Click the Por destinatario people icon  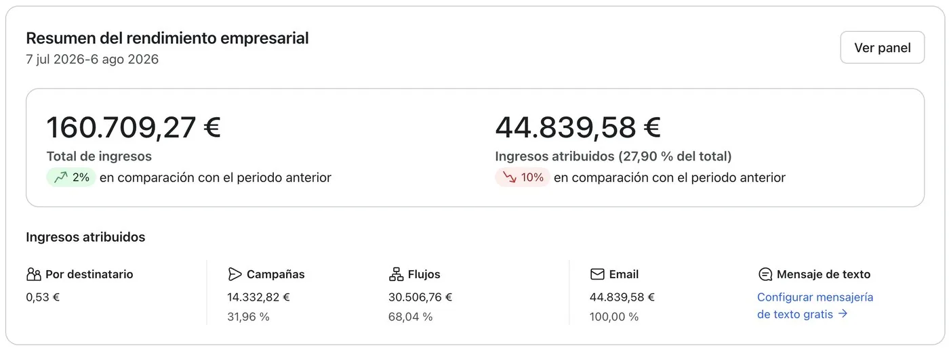pyautogui.click(x=34, y=274)
